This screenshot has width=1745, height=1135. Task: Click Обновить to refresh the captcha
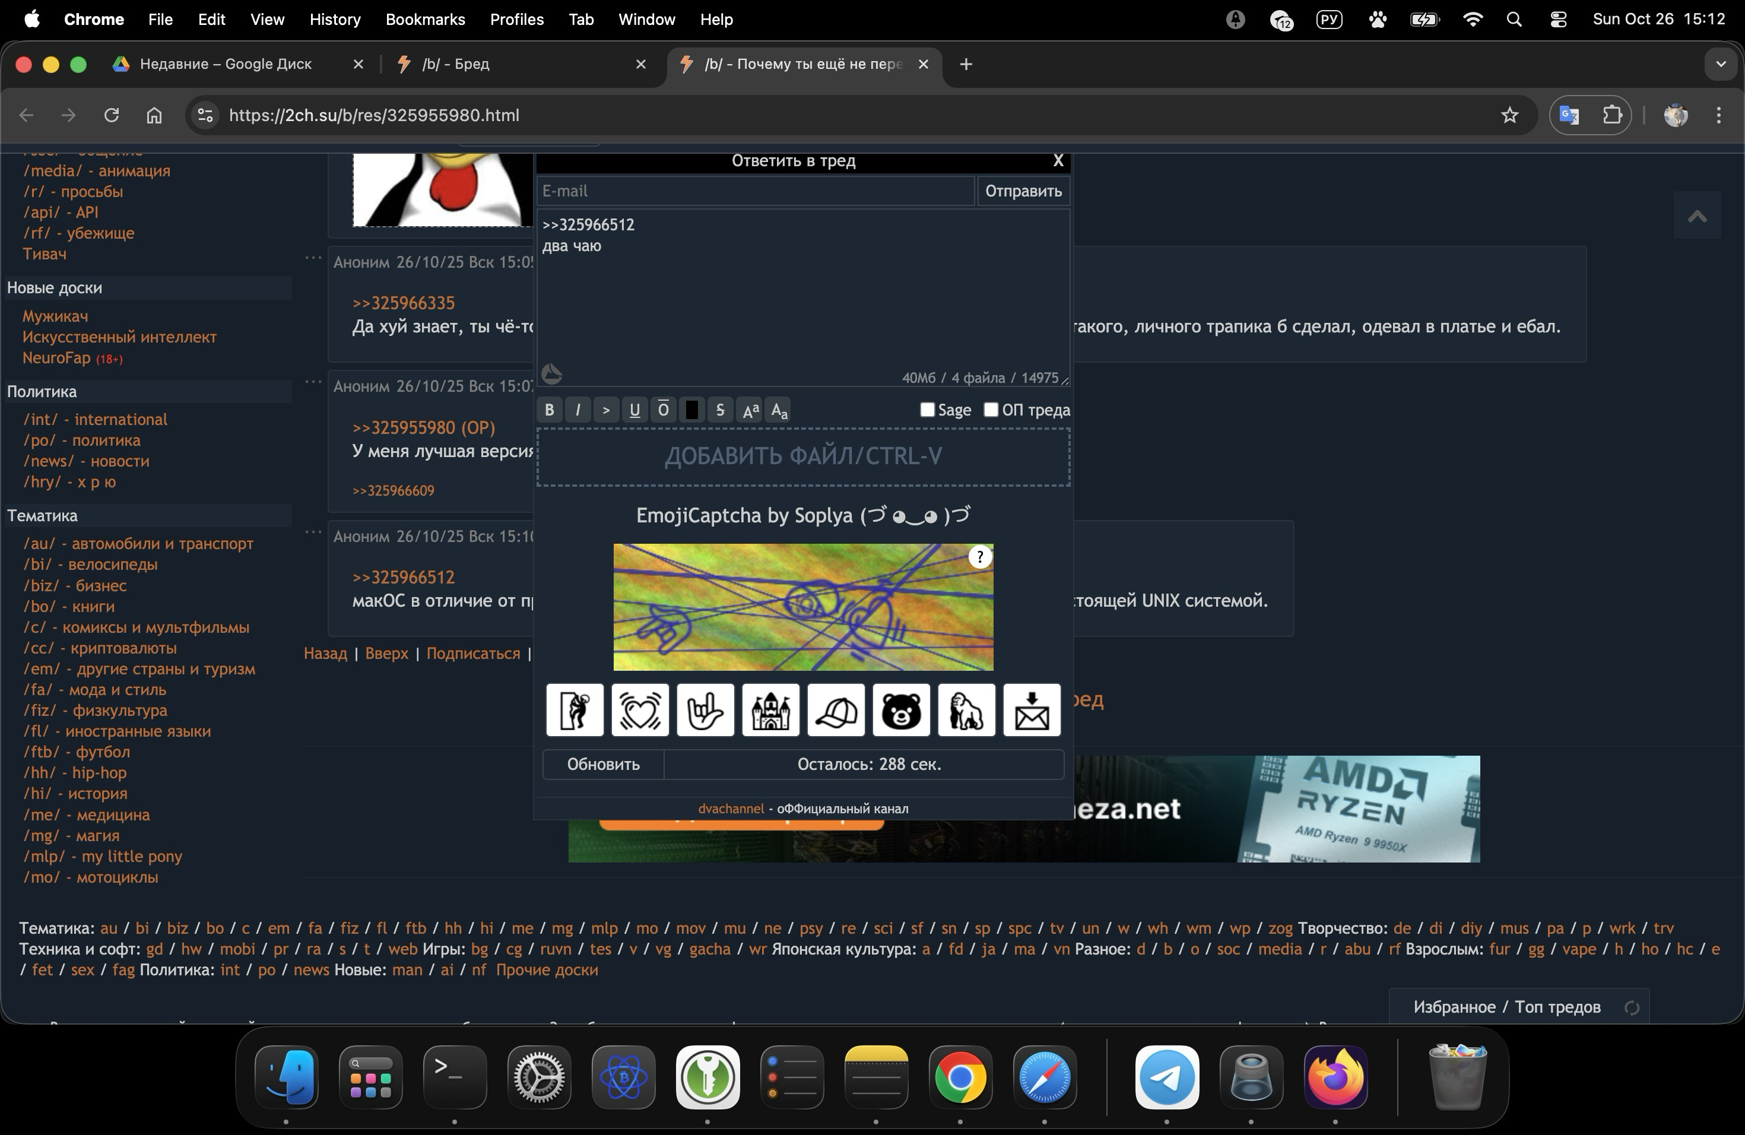click(602, 764)
